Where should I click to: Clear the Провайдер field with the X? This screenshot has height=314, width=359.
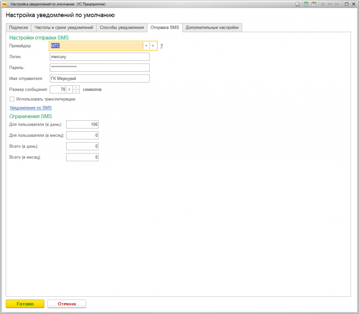point(153,46)
